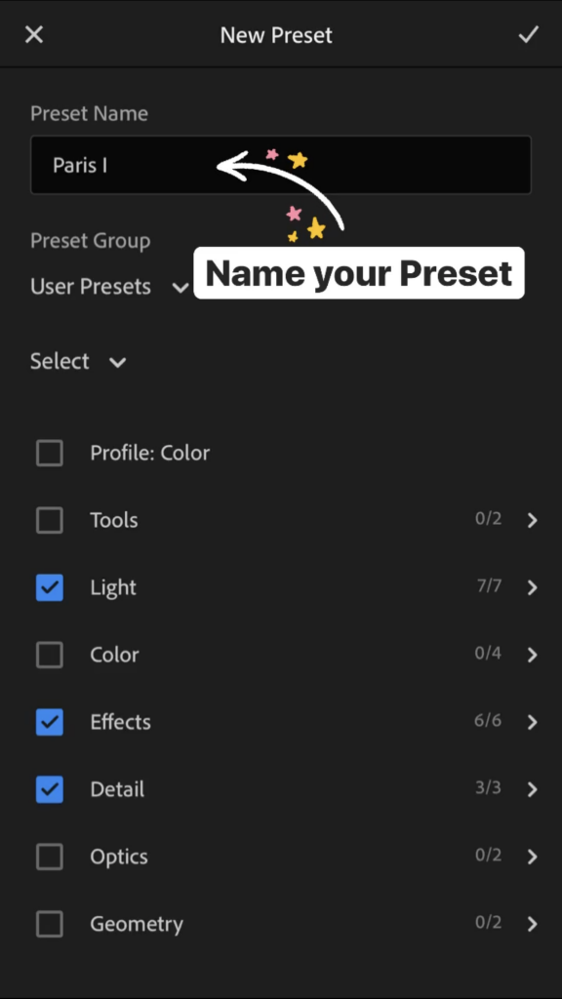562x999 pixels.
Task: Focus the Preset Name field containing Paris I
Action: [x=280, y=165]
